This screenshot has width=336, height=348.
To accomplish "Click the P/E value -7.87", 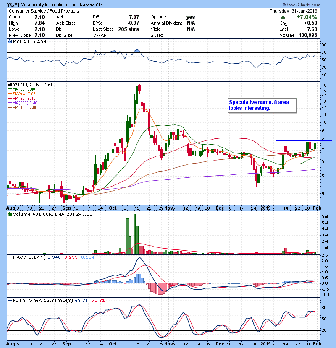I will click(x=133, y=17).
